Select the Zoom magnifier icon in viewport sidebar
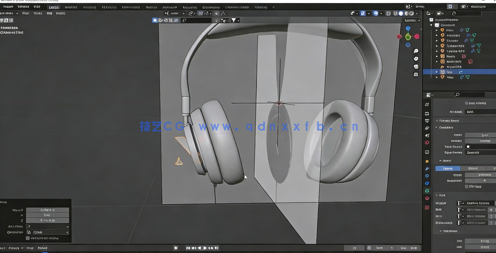The image size is (496, 253). pos(416,51)
